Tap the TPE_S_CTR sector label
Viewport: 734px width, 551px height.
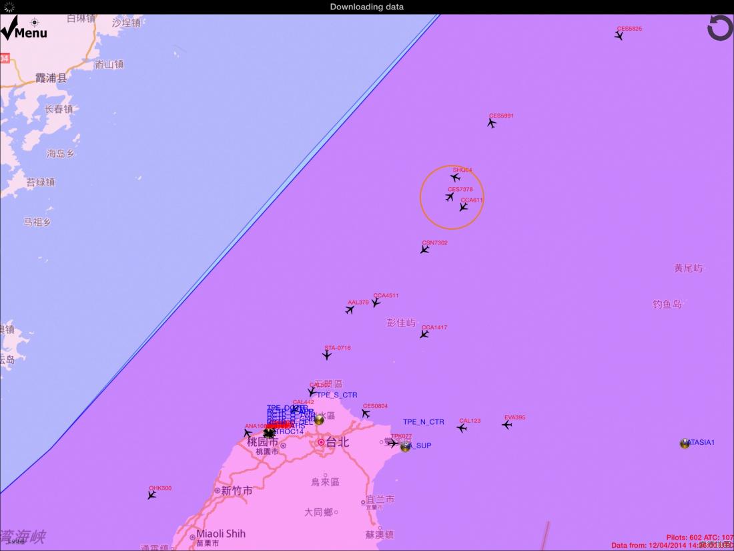pos(337,395)
